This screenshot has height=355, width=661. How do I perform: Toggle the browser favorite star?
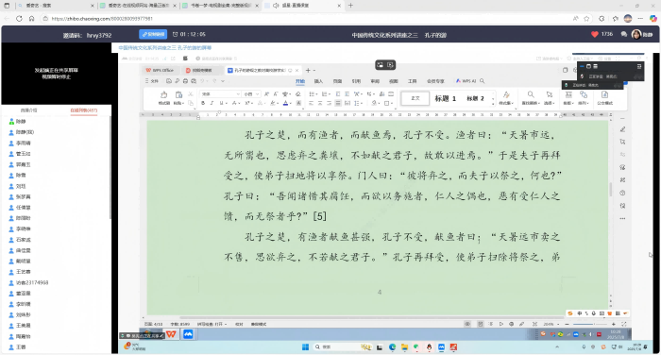coord(586,19)
